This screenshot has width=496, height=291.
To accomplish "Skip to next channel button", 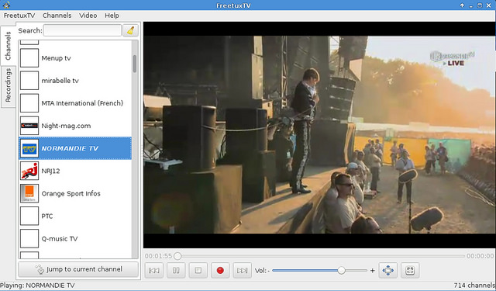I will (243, 270).
